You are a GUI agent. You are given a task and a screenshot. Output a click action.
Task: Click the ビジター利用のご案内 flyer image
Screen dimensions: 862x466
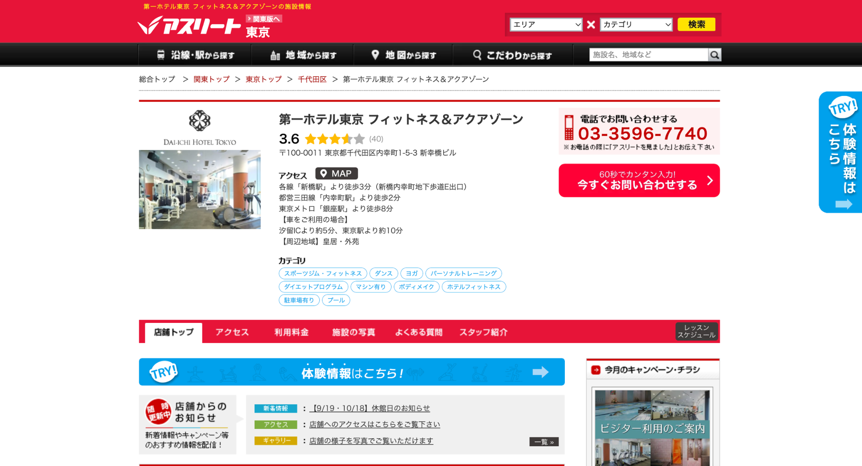point(652,428)
